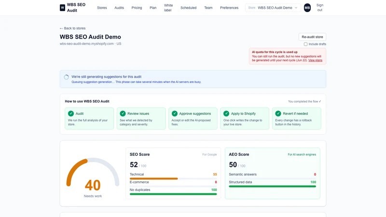The width and height of the screenshot is (386, 217).
Task: Click the Audit step green checkmark
Action: point(71,113)
